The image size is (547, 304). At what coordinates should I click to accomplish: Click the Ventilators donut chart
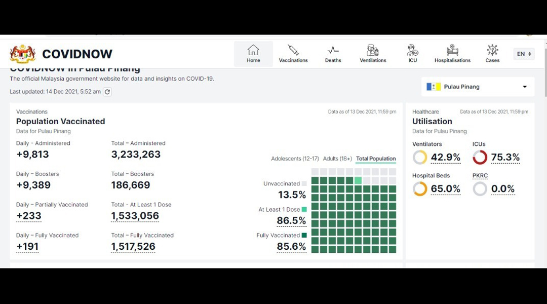coord(420,158)
